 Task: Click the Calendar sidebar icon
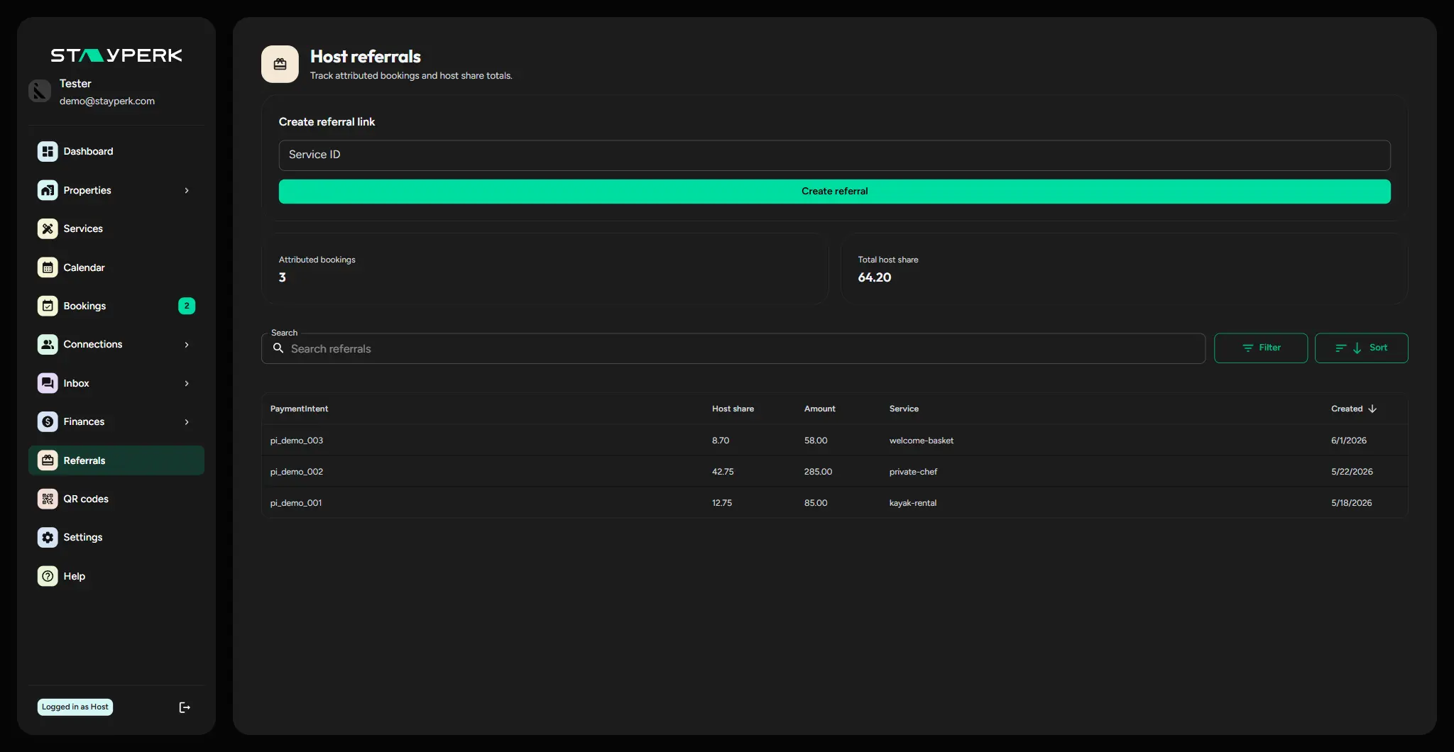pos(48,267)
